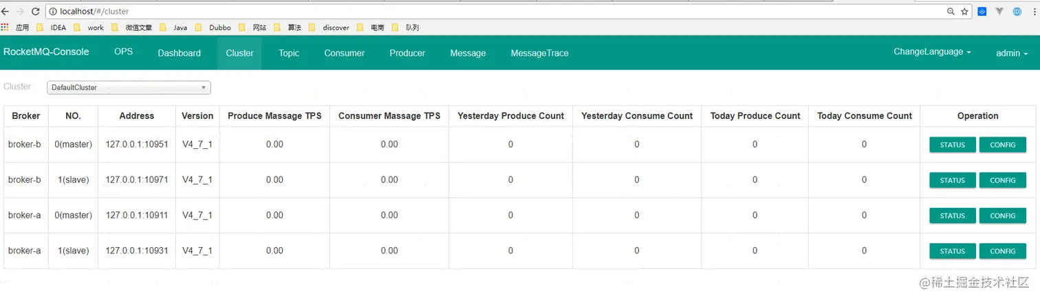Reload the page with the refresh icon
Image resolution: width=1040 pixels, height=300 pixels.
[35, 12]
